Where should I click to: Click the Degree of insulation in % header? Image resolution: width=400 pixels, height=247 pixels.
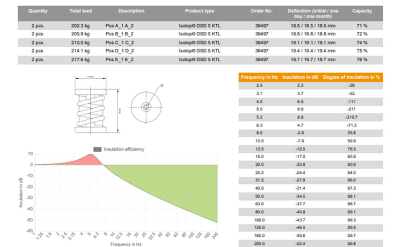[351, 77]
